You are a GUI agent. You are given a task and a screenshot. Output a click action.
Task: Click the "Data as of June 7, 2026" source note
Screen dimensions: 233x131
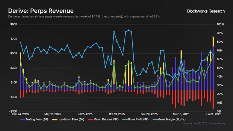[203, 123]
